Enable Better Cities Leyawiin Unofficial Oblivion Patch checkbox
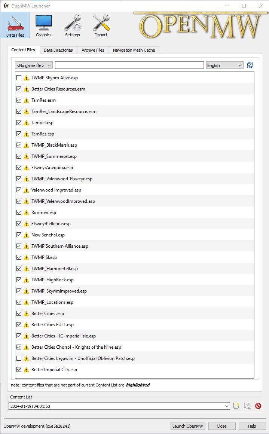269x434 pixels. pos(19,358)
